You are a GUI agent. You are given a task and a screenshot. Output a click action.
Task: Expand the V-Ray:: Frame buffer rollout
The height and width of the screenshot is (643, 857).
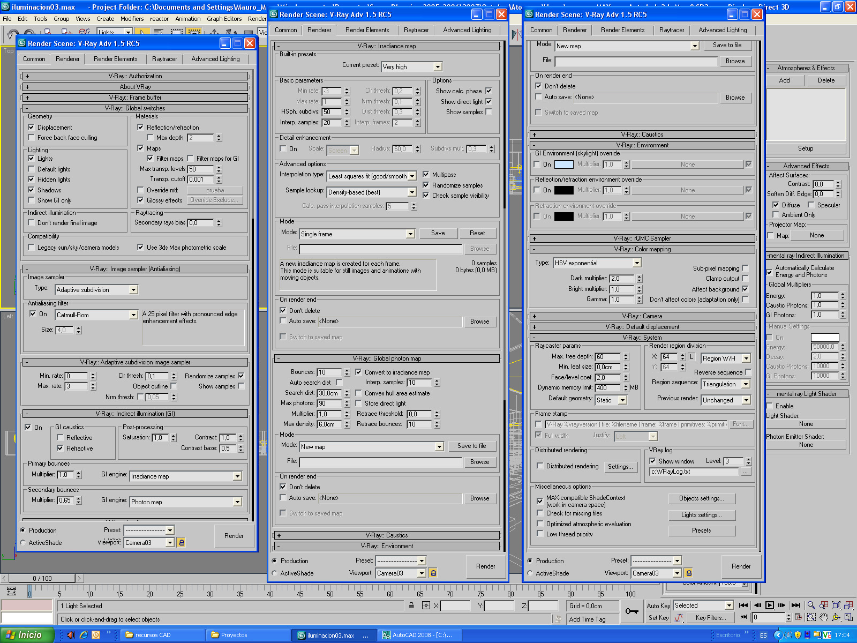pyautogui.click(x=135, y=98)
